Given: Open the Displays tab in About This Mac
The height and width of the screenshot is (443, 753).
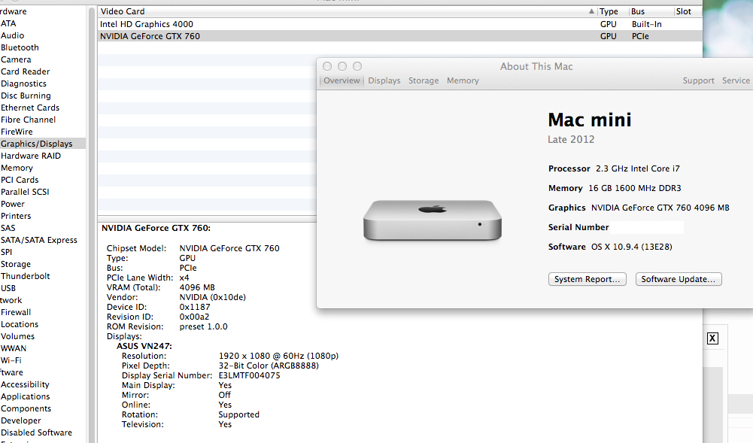Looking at the screenshot, I should point(384,80).
